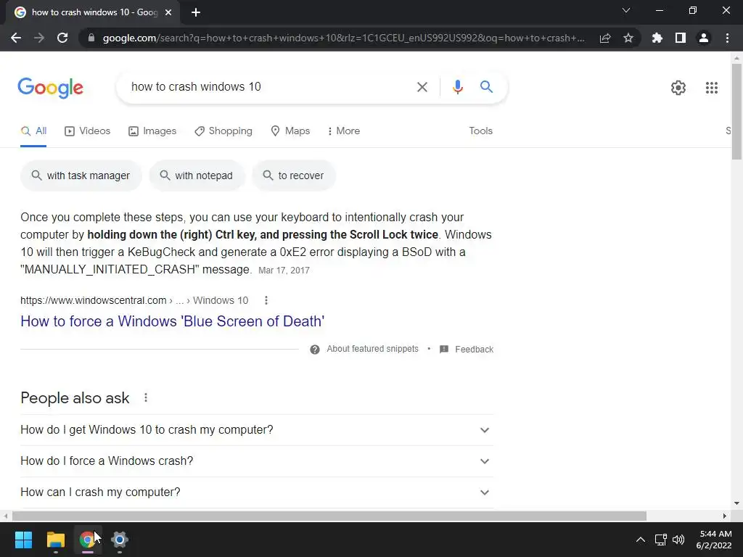The width and height of the screenshot is (743, 557).
Task: Open a new tab with plus
Action: click(x=196, y=12)
